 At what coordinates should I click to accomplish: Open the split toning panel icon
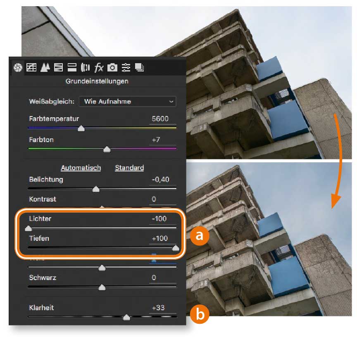pos(72,67)
